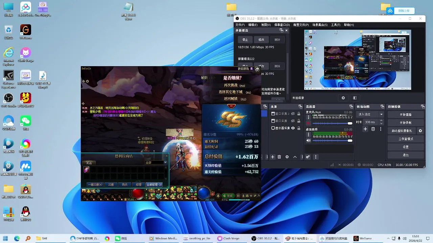Undock the 混音器 panel

tap(350, 107)
